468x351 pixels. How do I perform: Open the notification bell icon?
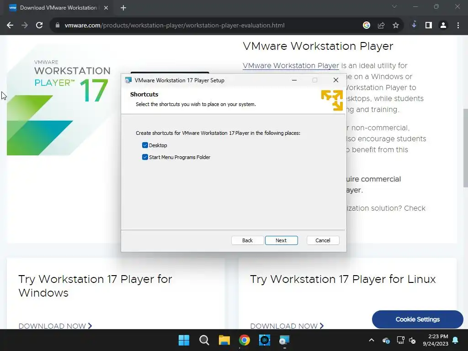pyautogui.click(x=456, y=340)
